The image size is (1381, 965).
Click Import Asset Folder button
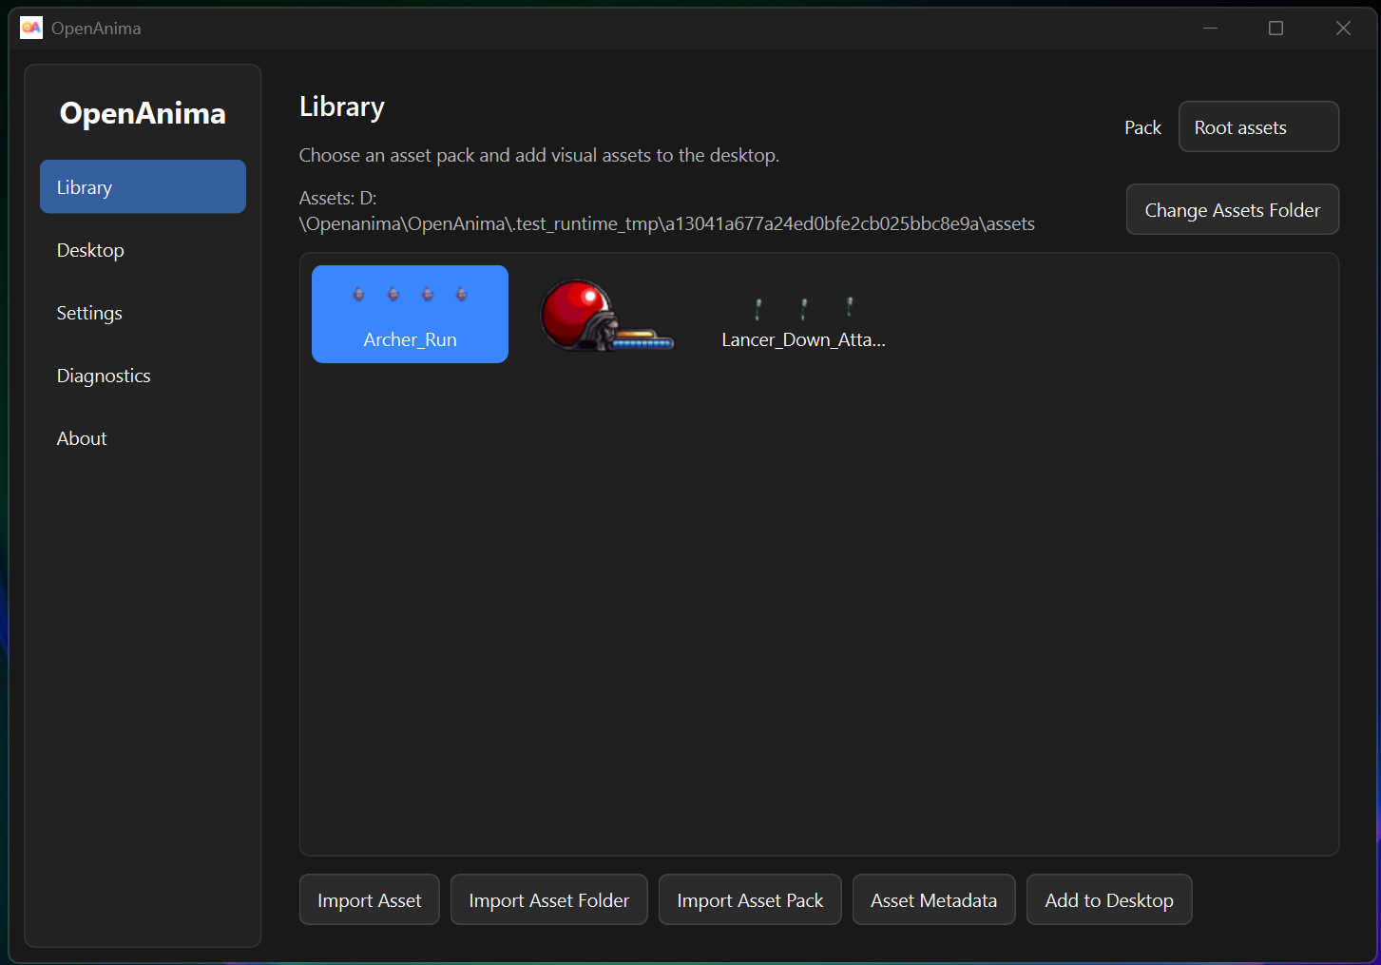pyautogui.click(x=548, y=899)
